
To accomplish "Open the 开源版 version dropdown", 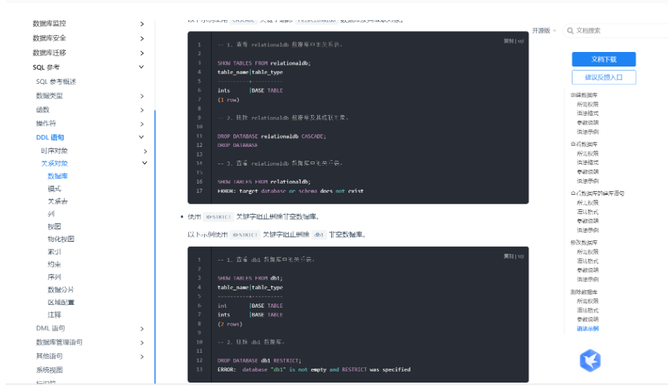I will [x=544, y=30].
